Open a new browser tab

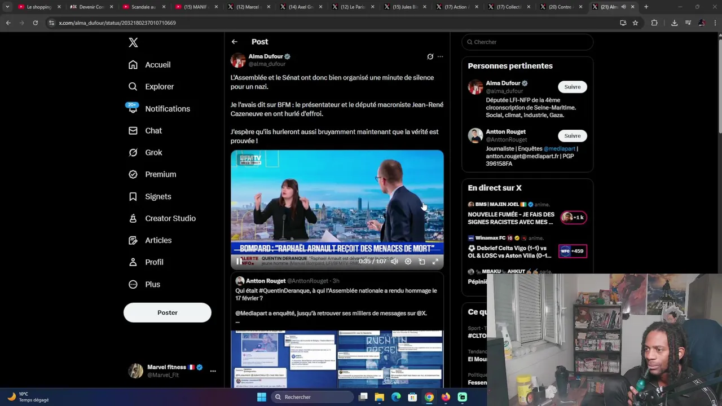(x=646, y=7)
